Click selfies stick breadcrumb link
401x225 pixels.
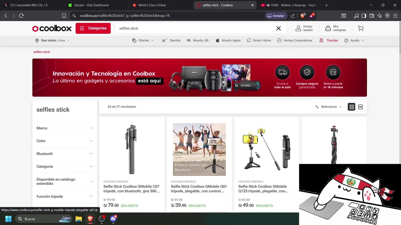42,52
